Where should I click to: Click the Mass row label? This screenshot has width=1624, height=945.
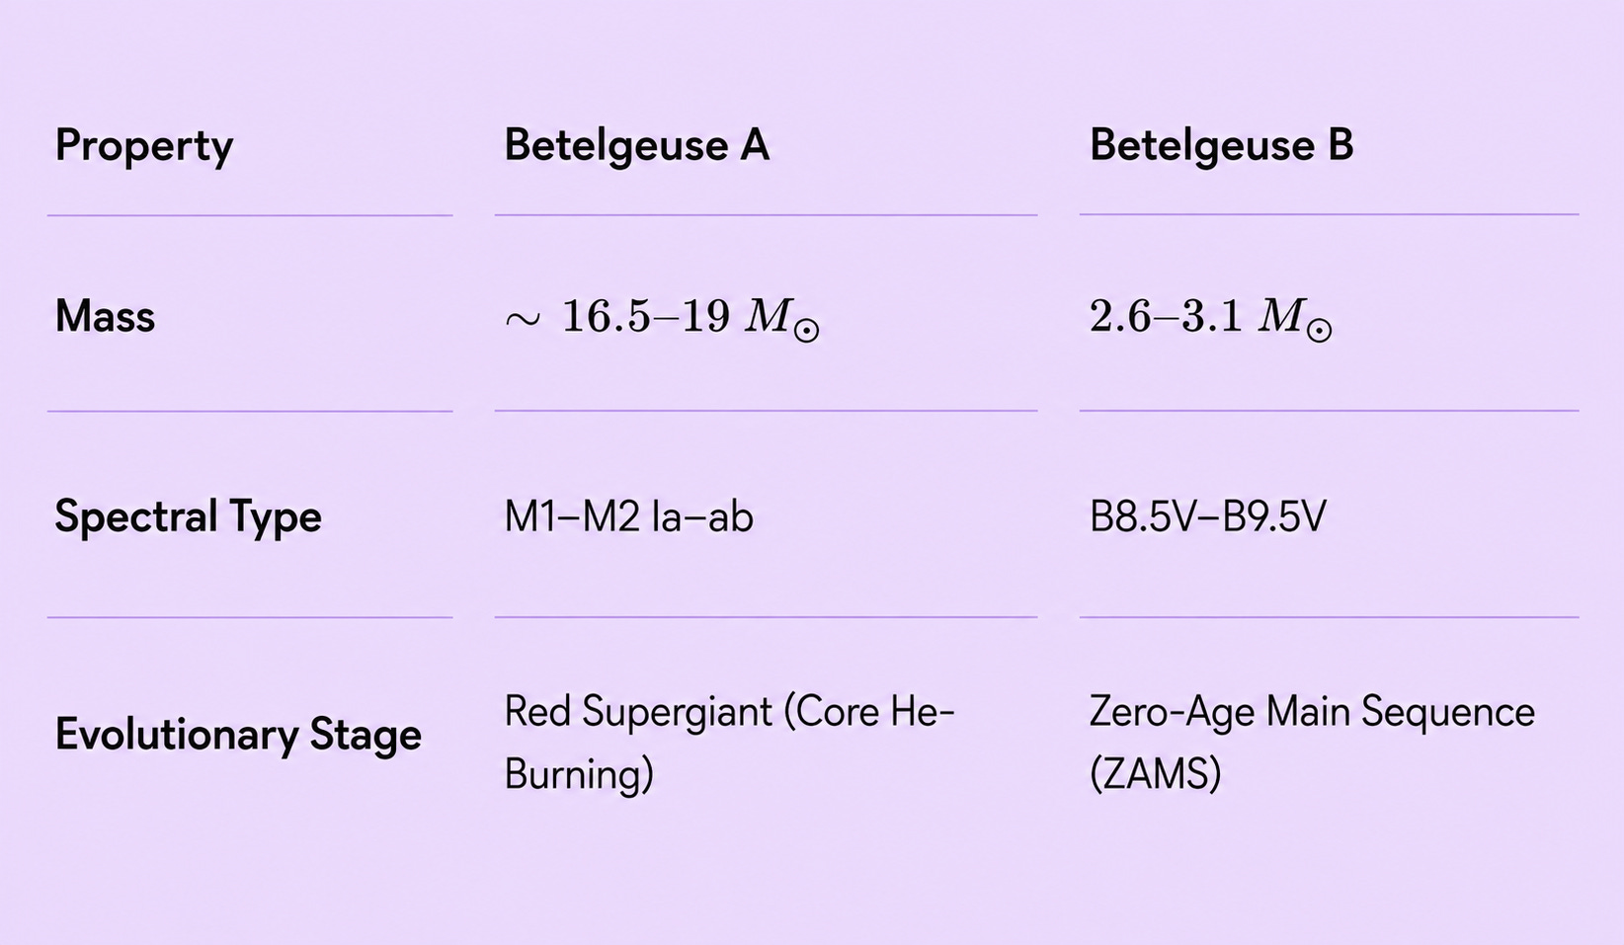(x=105, y=317)
